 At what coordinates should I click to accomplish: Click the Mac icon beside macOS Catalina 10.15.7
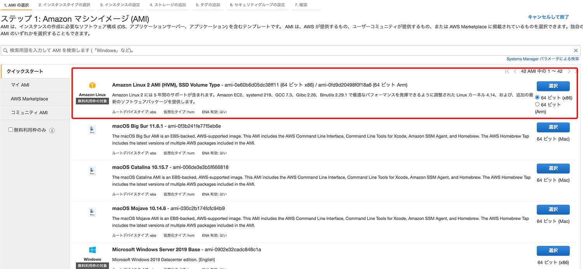click(93, 171)
